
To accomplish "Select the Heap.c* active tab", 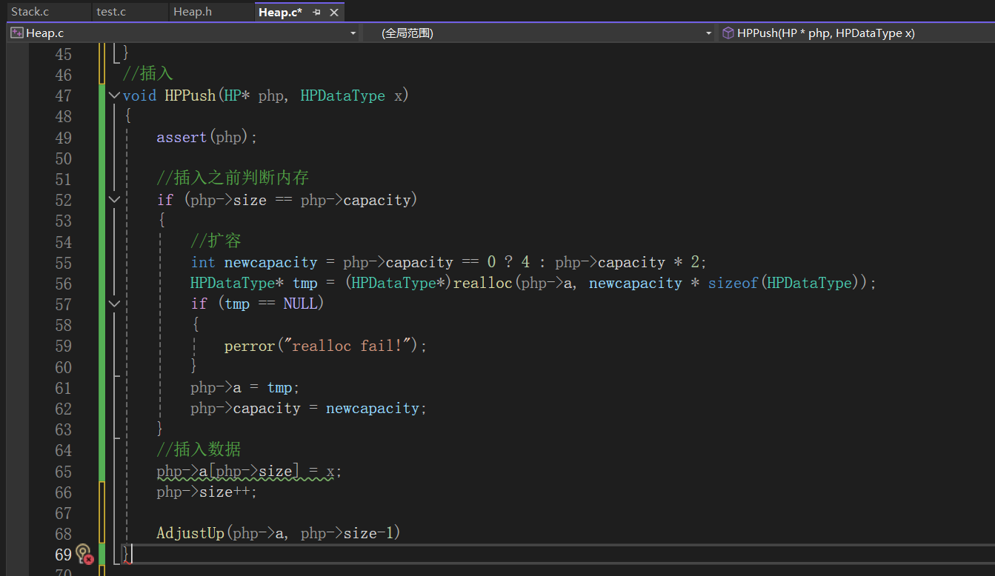I will pyautogui.click(x=280, y=12).
